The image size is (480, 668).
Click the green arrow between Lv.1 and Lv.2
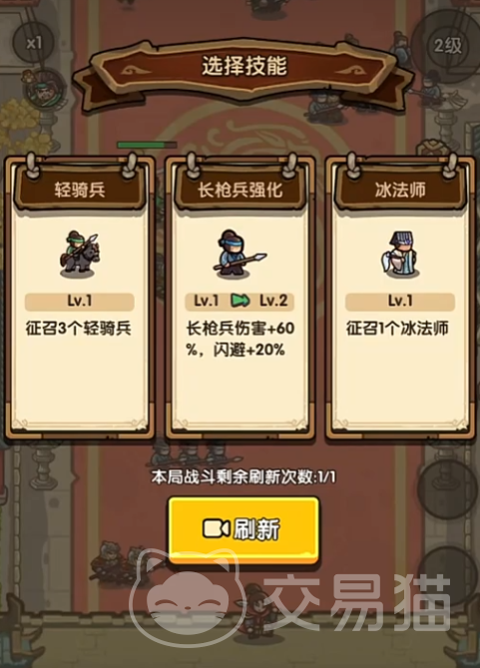240,301
